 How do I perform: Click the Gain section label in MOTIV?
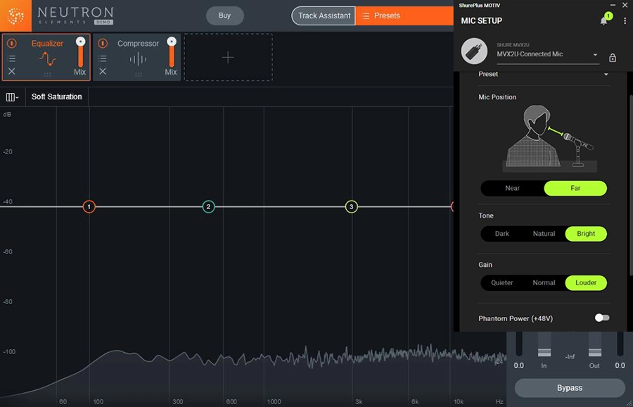(485, 265)
